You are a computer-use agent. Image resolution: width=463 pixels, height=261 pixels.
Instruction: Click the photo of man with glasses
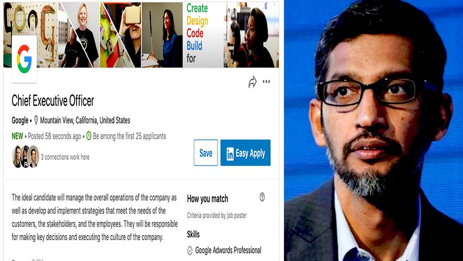point(373,130)
